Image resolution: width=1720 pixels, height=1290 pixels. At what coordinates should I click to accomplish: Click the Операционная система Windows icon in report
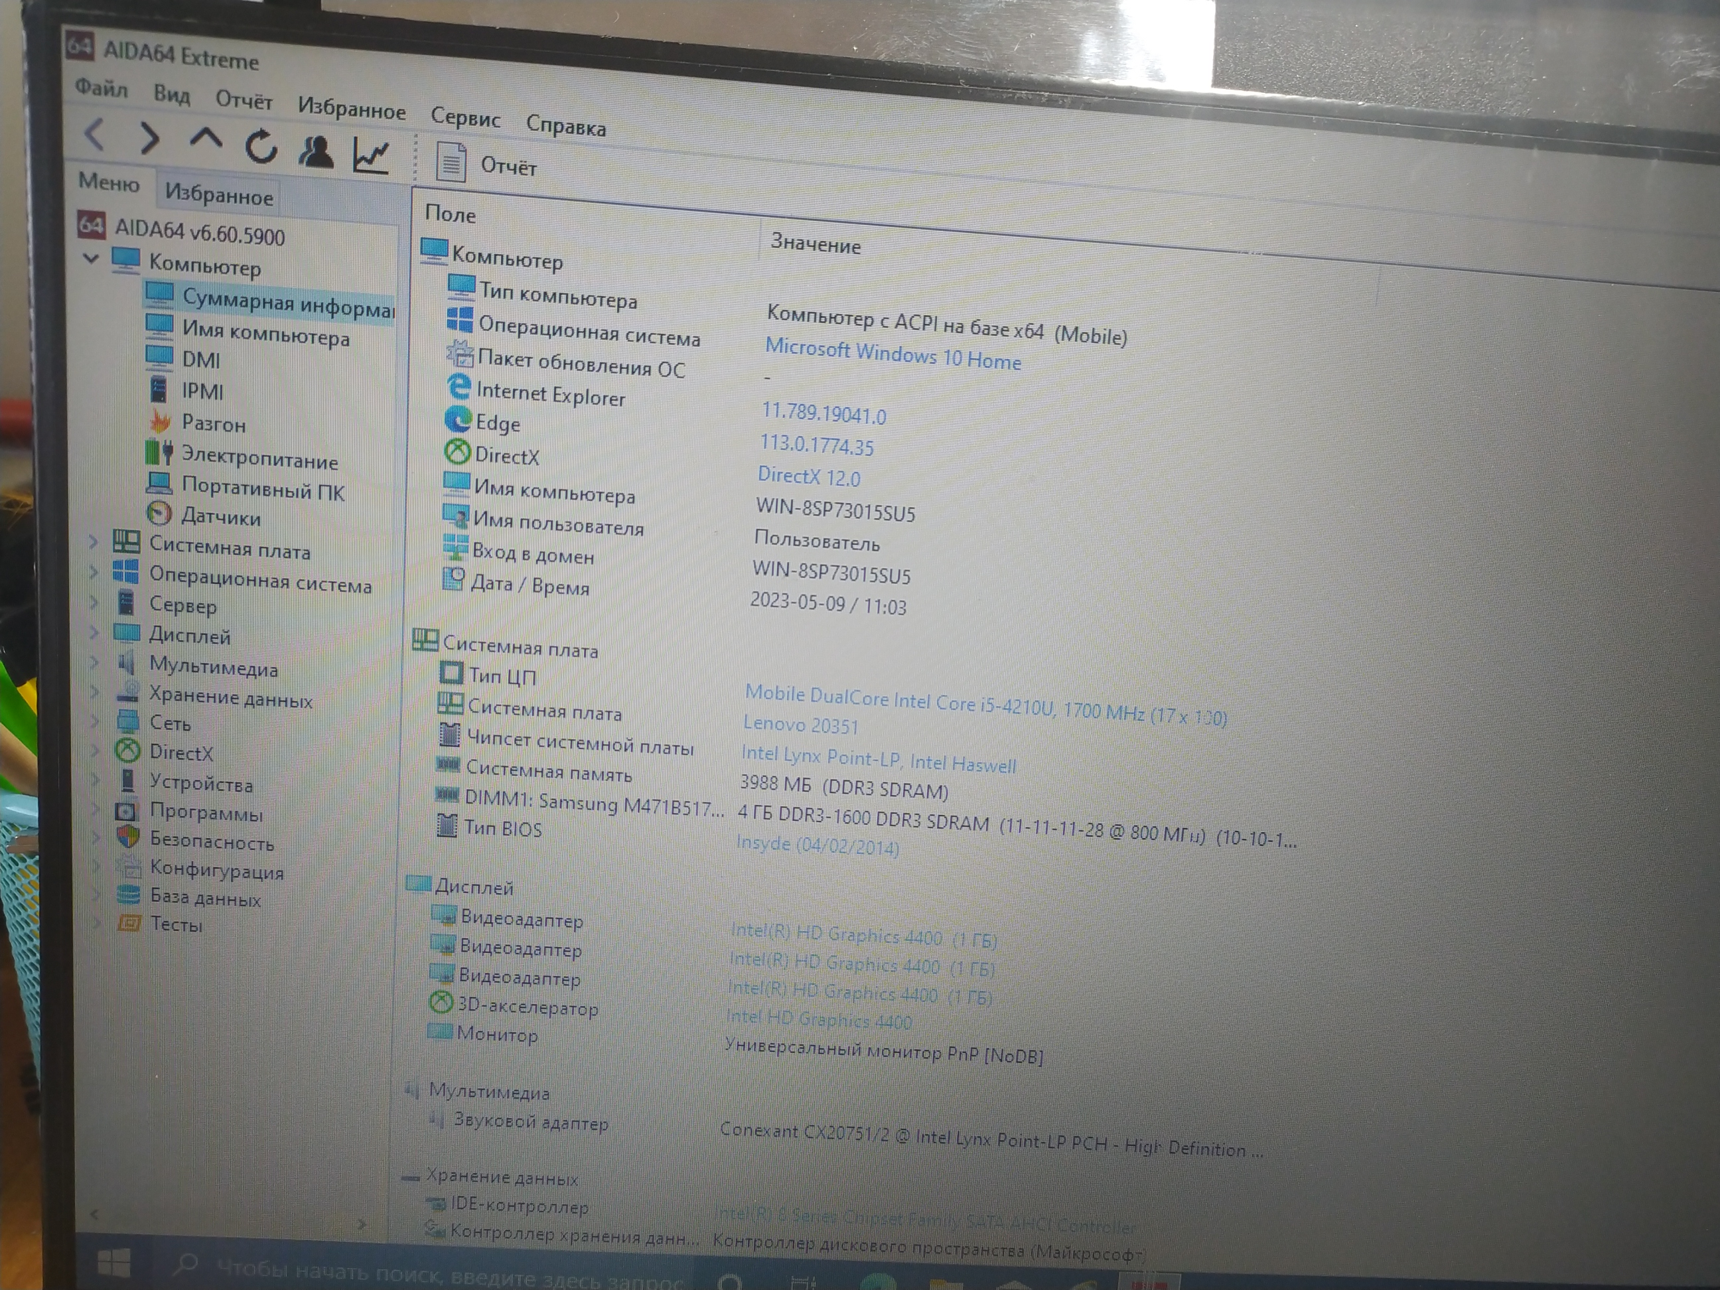(x=460, y=319)
